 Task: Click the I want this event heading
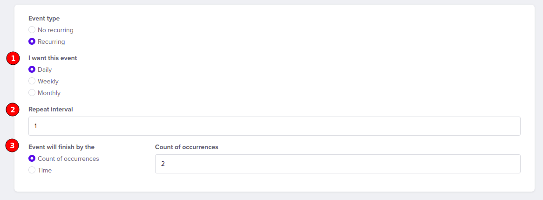53,58
